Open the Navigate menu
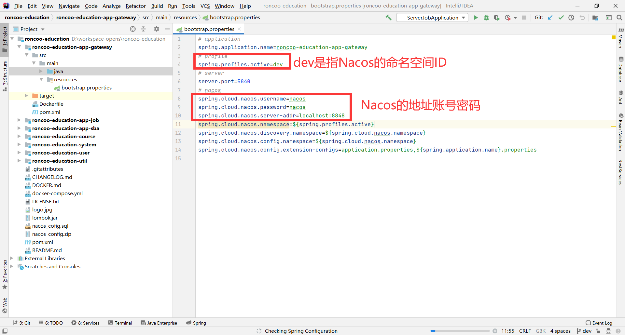The width and height of the screenshot is (625, 335). [69, 6]
